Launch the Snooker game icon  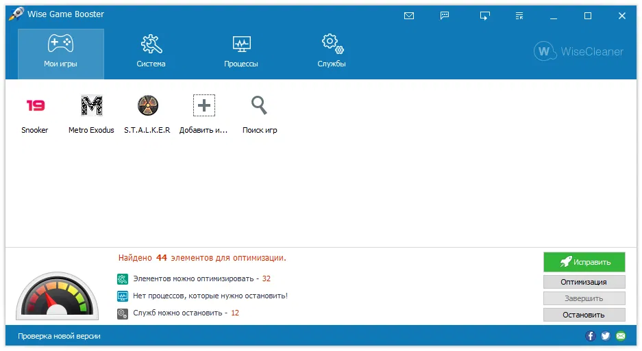[35, 105]
